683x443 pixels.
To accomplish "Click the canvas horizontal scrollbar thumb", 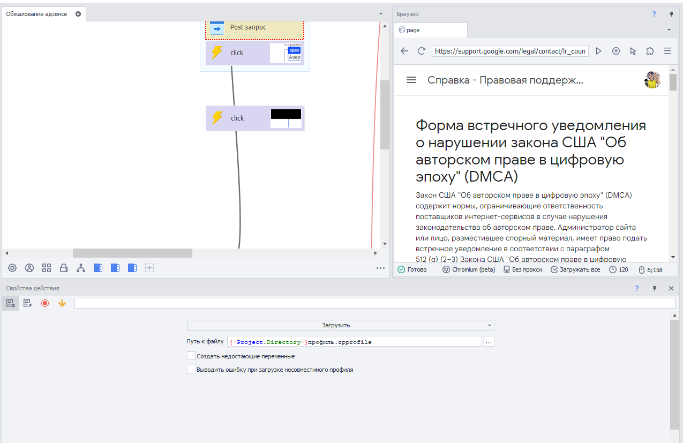I will tap(132, 253).
